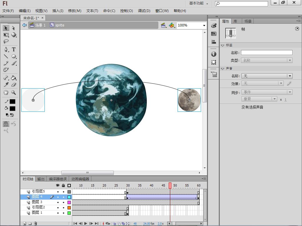
Task: Open the Align panel icon
Action: [214, 42]
